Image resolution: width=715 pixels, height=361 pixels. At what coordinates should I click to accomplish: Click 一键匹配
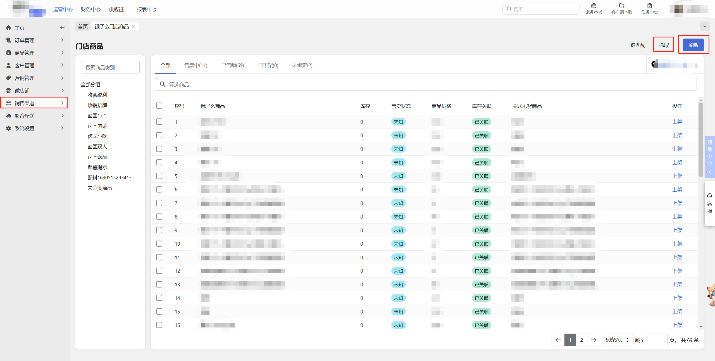click(x=635, y=45)
